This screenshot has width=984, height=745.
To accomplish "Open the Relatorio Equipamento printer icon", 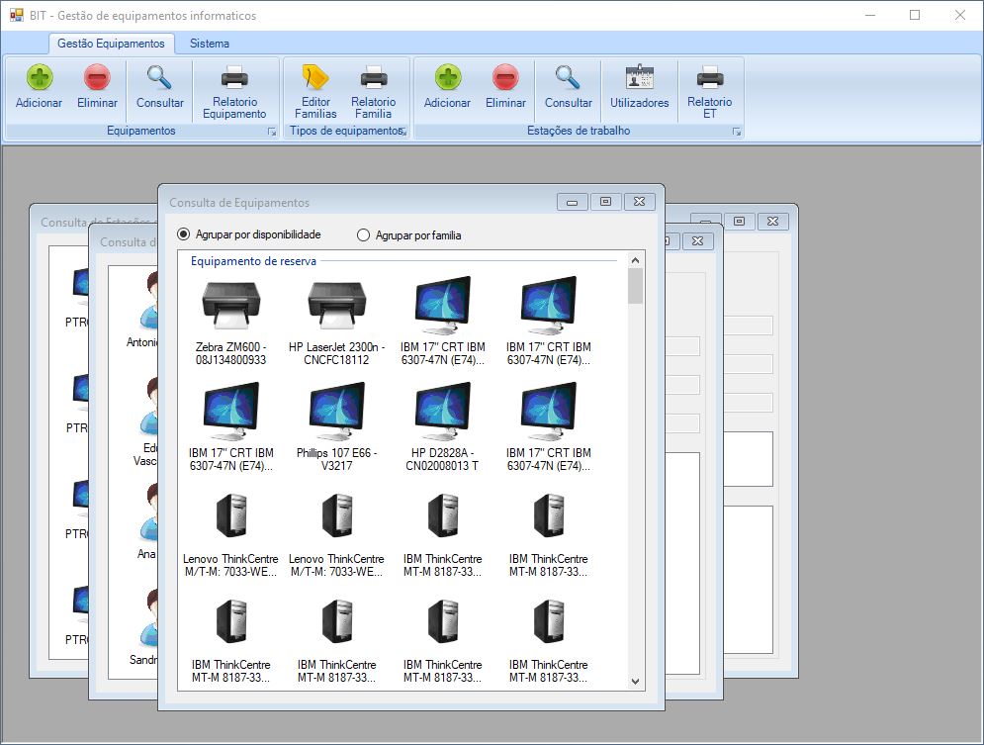I will (x=234, y=89).
